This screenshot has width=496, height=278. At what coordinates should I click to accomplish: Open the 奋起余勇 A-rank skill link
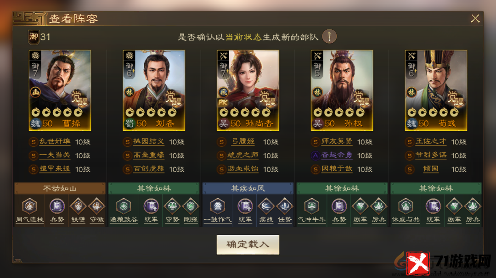pyautogui.click(x=337, y=155)
